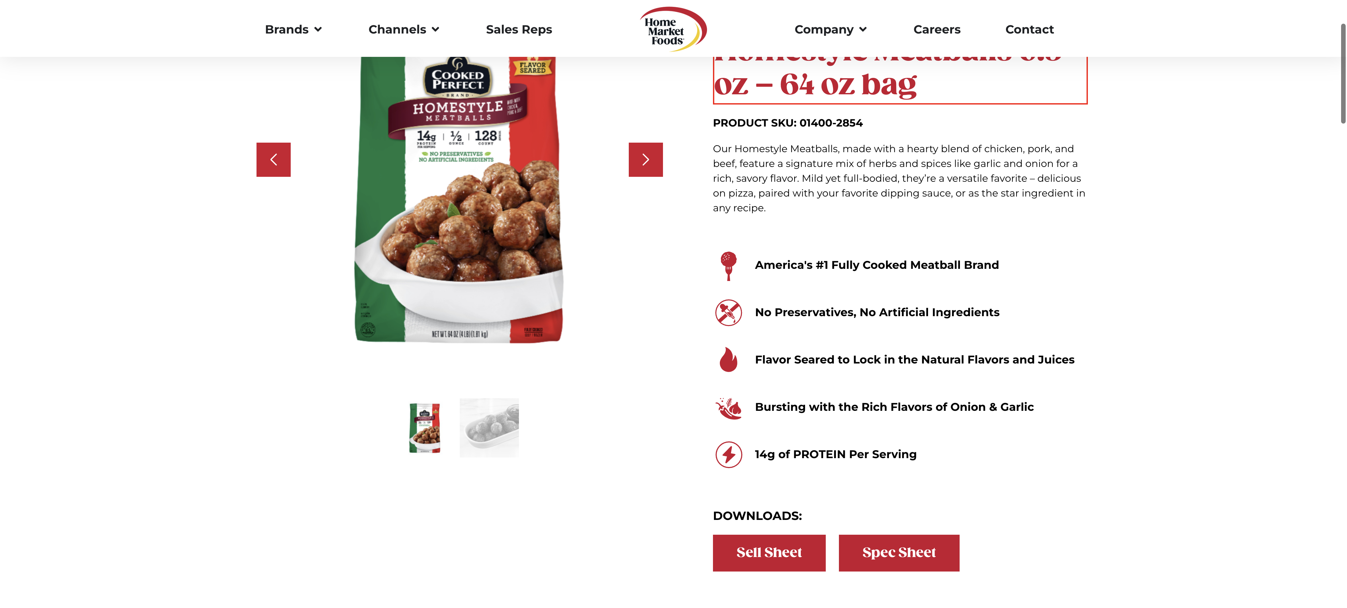Download the Sell Sheet

click(x=769, y=552)
